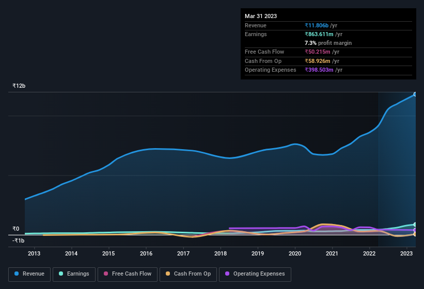Click the Mar 31 2023 tooltip date
Image resolution: width=424 pixels, height=289 pixels.
coord(261,16)
